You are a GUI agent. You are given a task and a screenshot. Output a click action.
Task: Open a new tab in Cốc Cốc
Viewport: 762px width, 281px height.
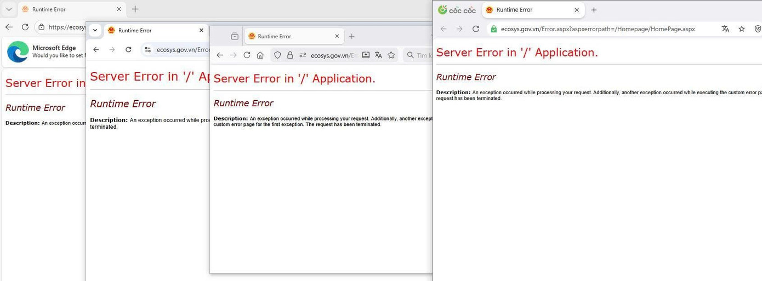point(594,10)
